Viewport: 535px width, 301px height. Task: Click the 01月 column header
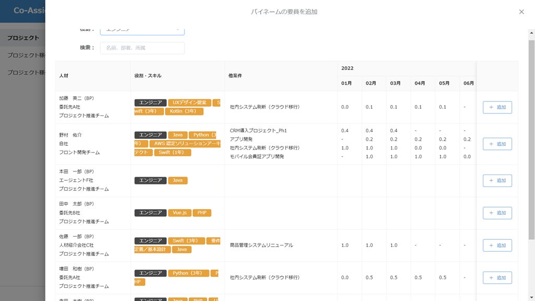(x=346, y=83)
